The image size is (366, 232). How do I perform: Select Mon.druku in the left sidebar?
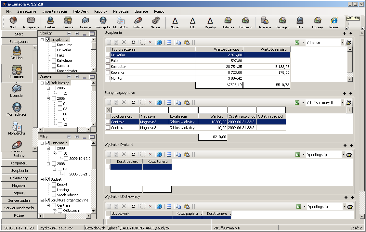coord(17,128)
